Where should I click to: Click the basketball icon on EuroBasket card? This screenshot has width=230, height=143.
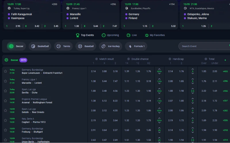pyautogui.click(x=126, y=8)
